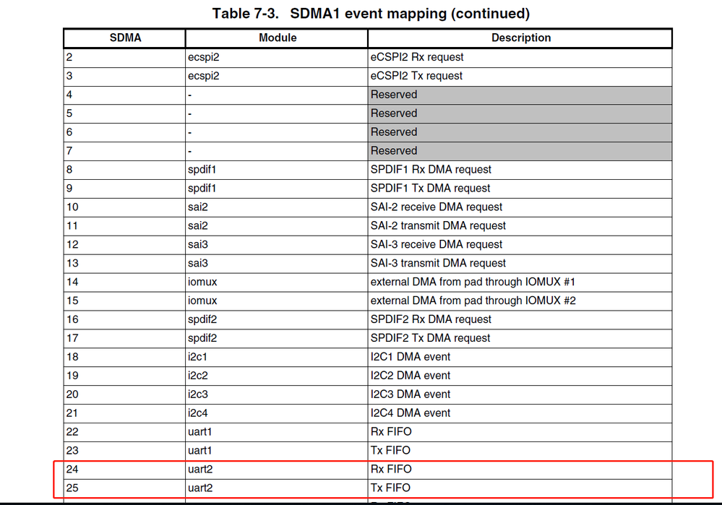Click the 'Description' column header
This screenshot has height=505, width=722.
click(x=521, y=38)
